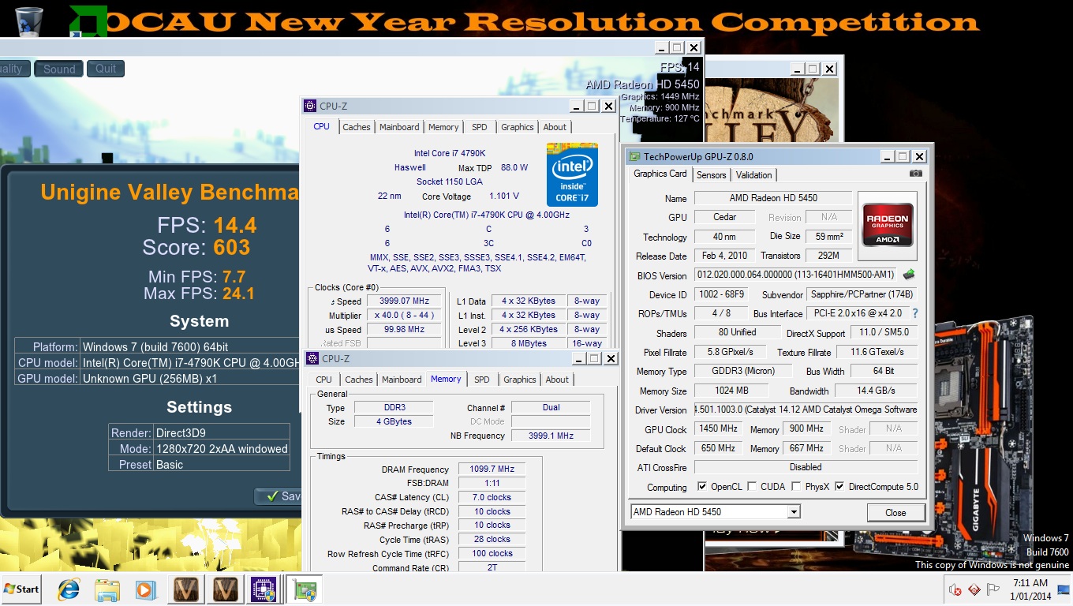Launch Windows Media Player from taskbar
Screen dimensions: 1073x606
[144, 589]
